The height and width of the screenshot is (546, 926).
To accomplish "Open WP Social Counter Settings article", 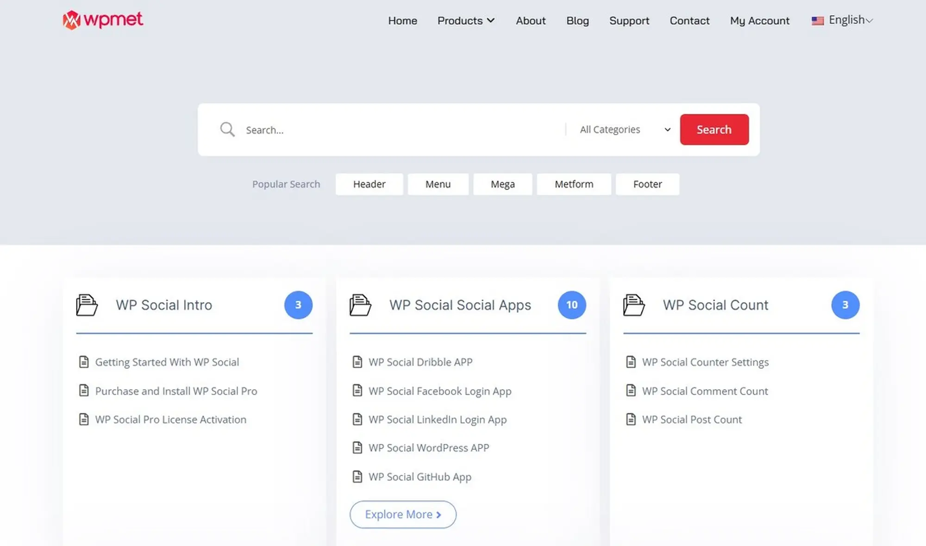I will (705, 362).
